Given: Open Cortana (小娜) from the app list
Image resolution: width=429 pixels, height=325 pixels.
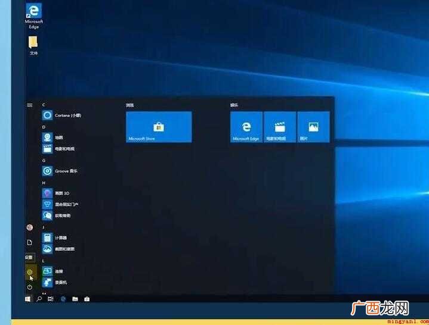Looking at the screenshot, I should 62,115.
